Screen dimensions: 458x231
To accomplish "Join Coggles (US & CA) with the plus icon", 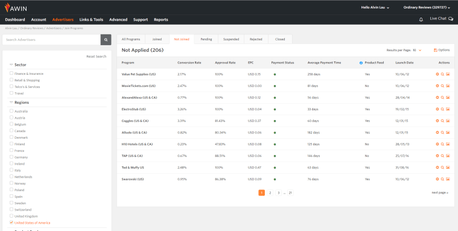I will pos(437,121).
